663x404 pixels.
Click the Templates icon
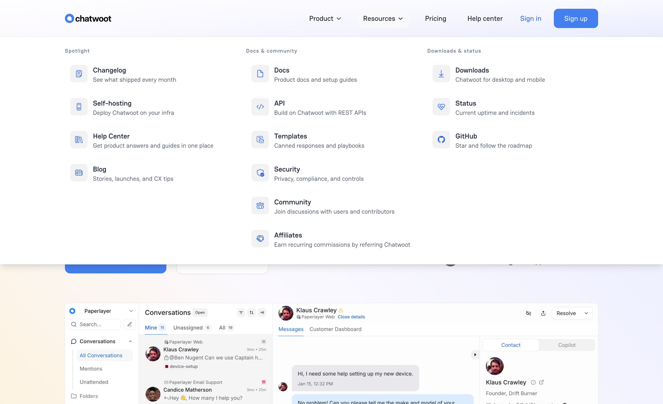260,140
